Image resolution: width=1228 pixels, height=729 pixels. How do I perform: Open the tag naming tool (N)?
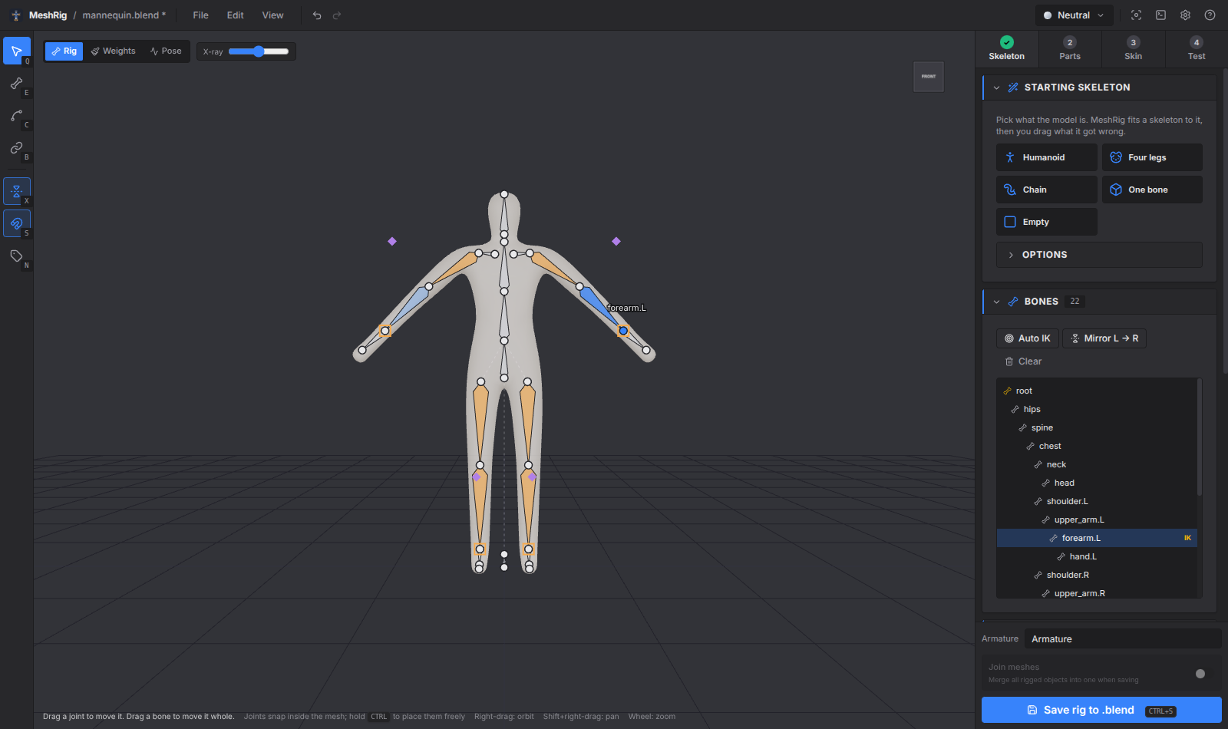[17, 256]
